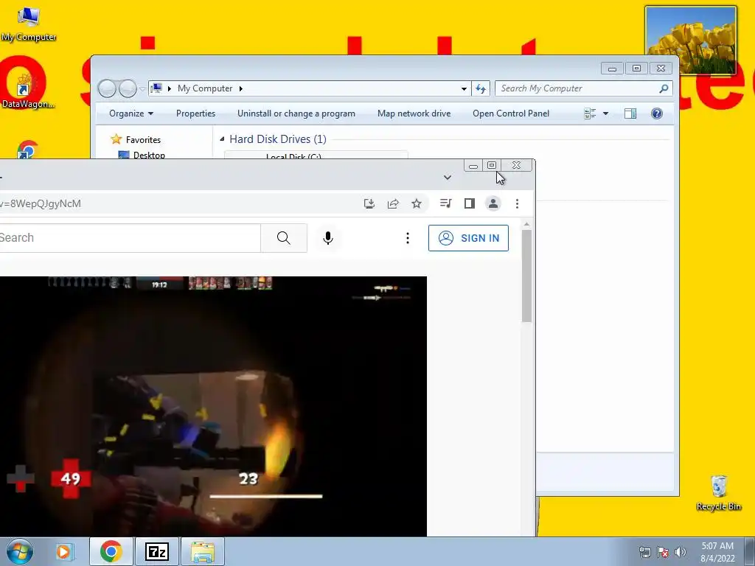Open Explorer help question-mark icon

[x=657, y=113]
